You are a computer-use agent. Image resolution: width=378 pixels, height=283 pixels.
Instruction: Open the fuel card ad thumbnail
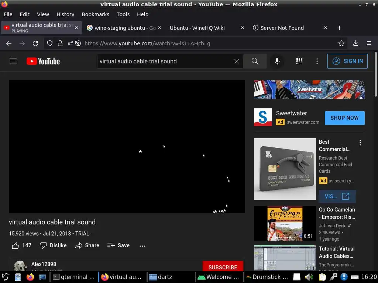click(285, 169)
